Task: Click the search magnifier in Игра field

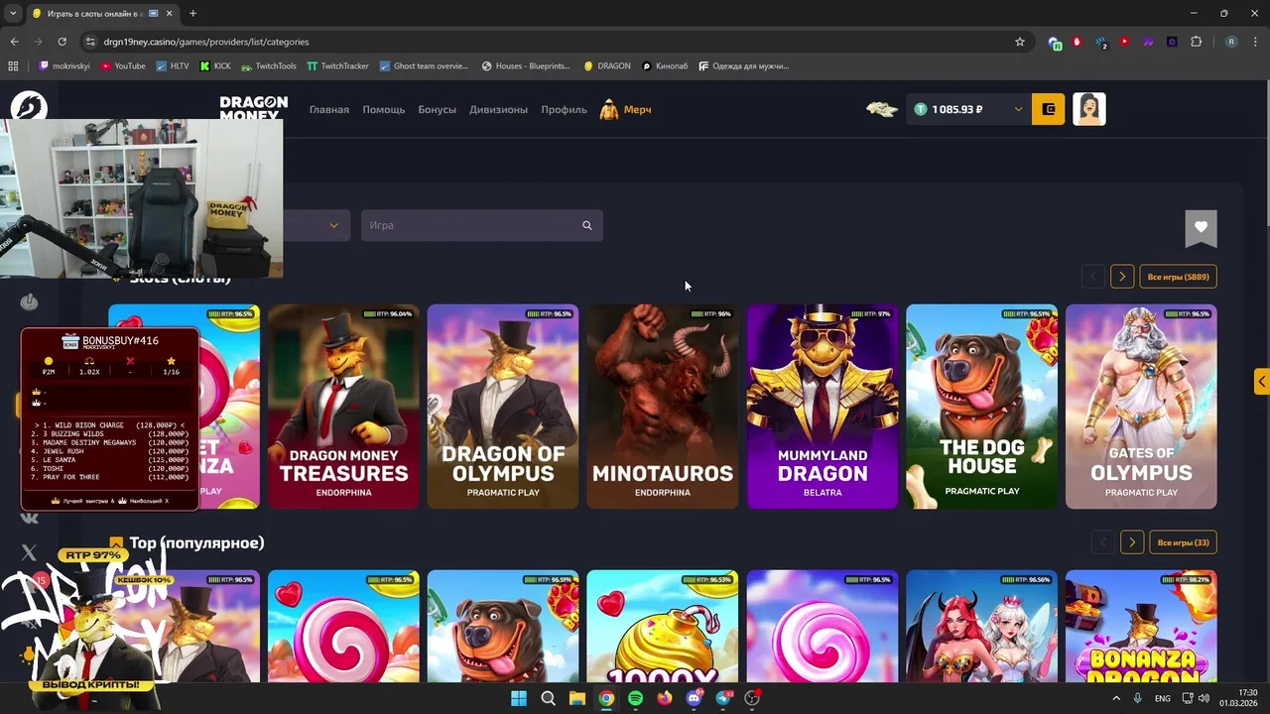Action: point(587,226)
